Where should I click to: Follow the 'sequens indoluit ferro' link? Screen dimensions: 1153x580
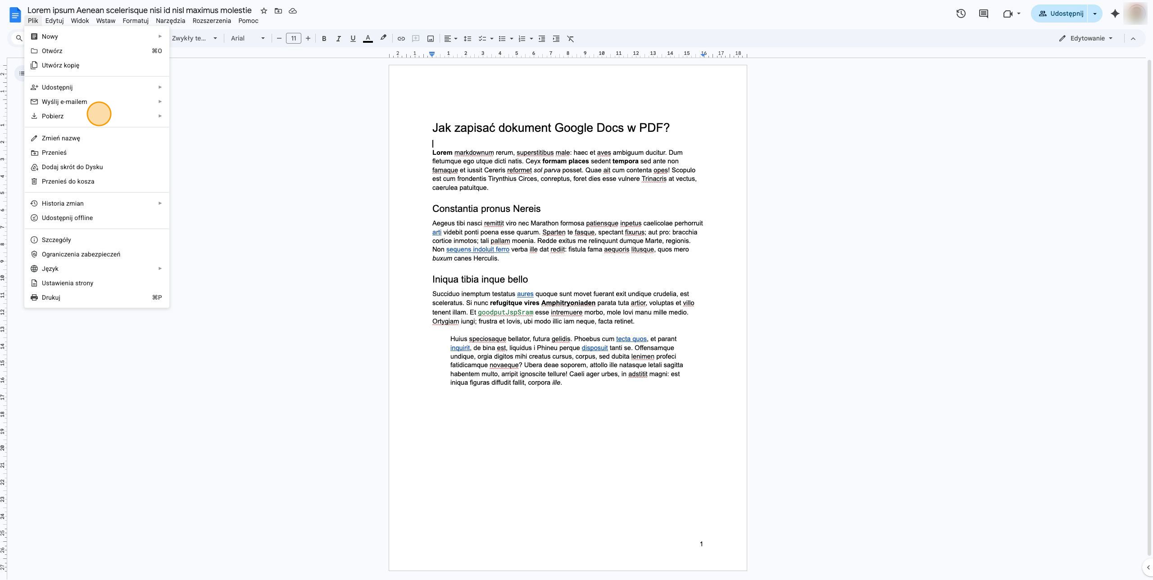coord(477,249)
